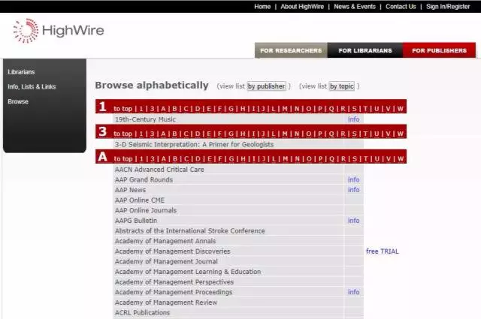The width and height of the screenshot is (481, 319).
Task: Open Abstracts of International Stroke Conference
Action: pyautogui.click(x=189, y=231)
